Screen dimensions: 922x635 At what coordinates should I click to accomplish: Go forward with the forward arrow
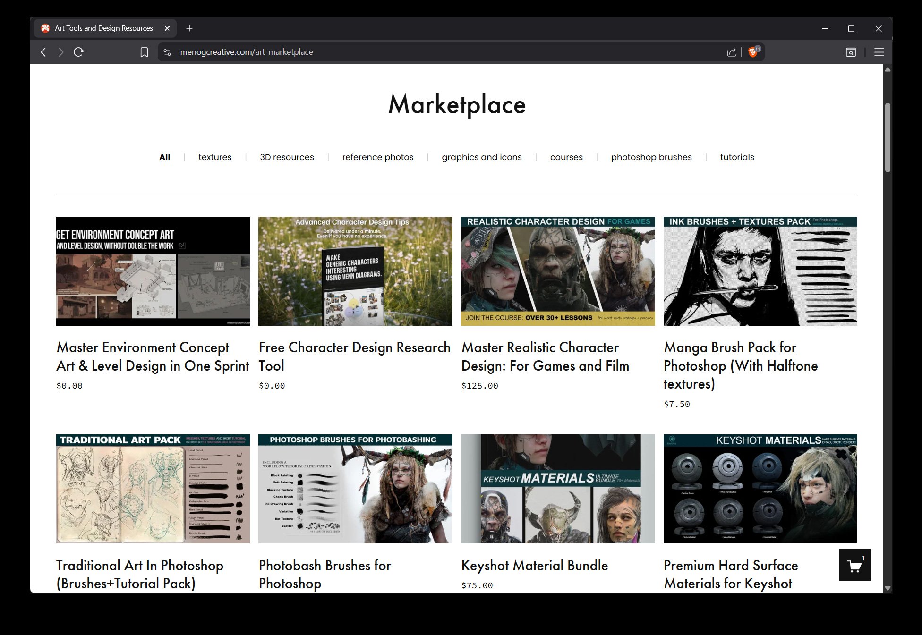(x=60, y=52)
